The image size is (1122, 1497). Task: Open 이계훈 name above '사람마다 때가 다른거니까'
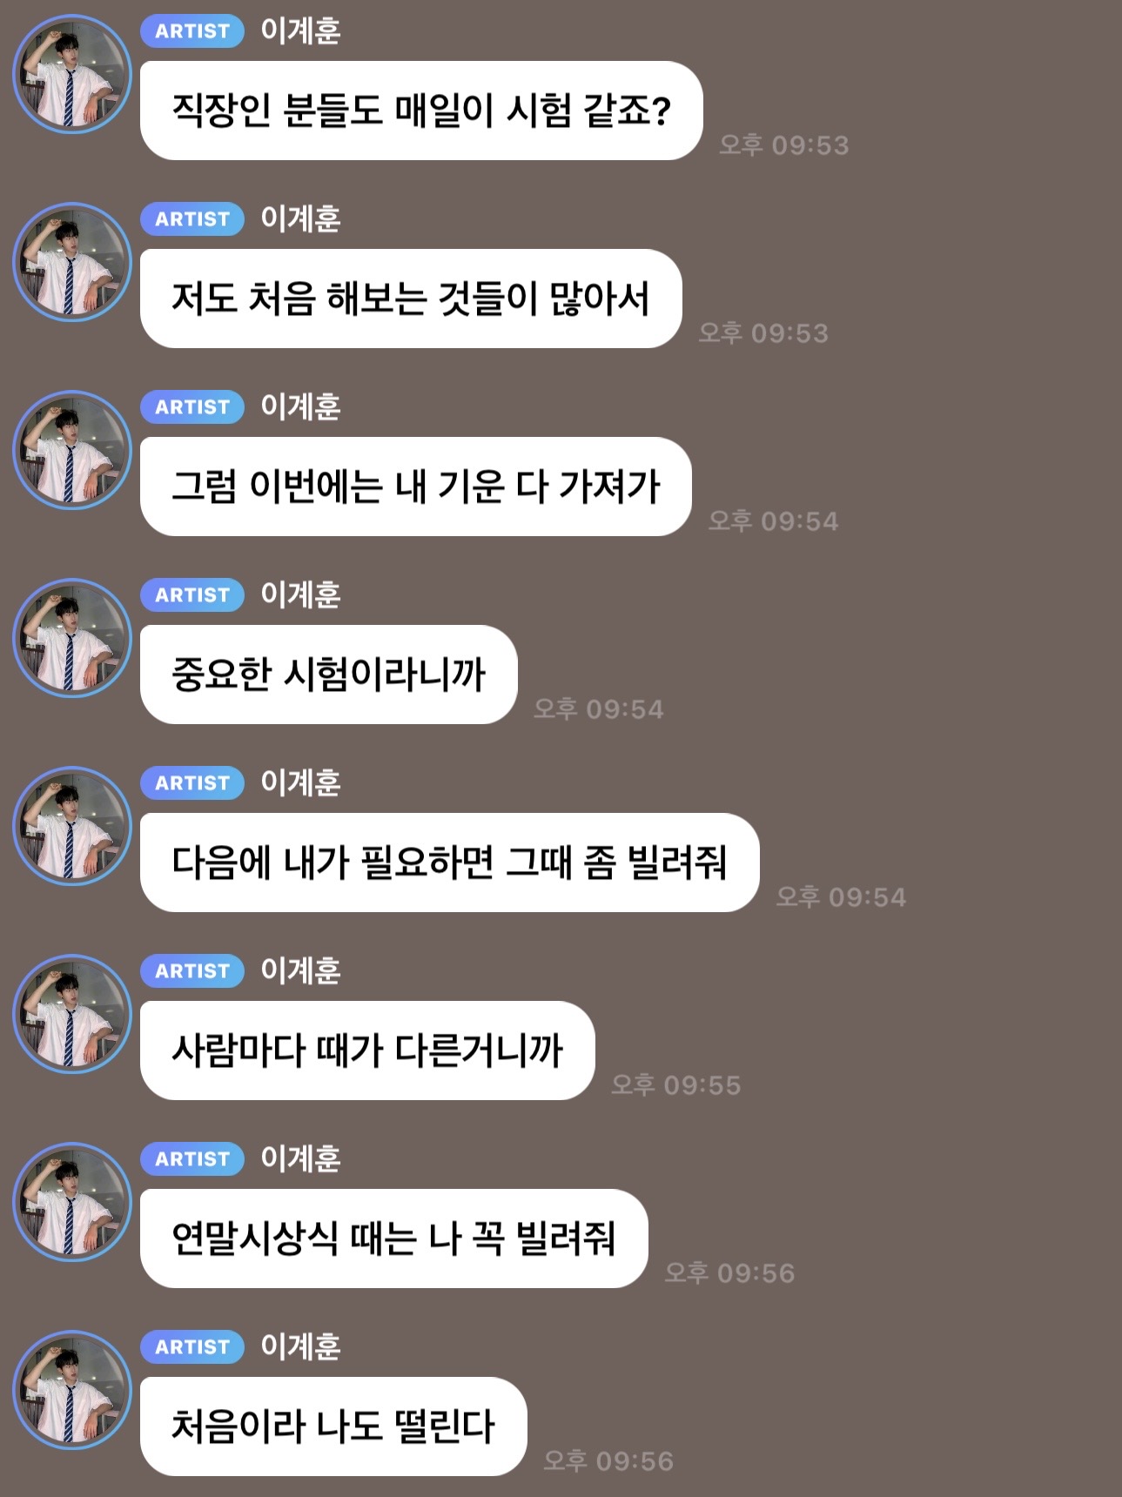point(300,970)
